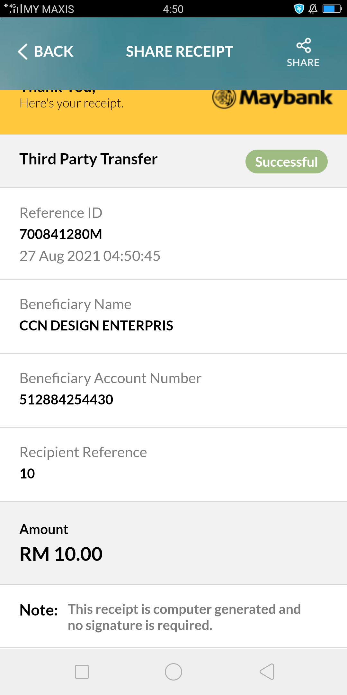
Task: Tap beneficiary name CCN DESIGN ENTERPRIS
Action: (x=96, y=326)
